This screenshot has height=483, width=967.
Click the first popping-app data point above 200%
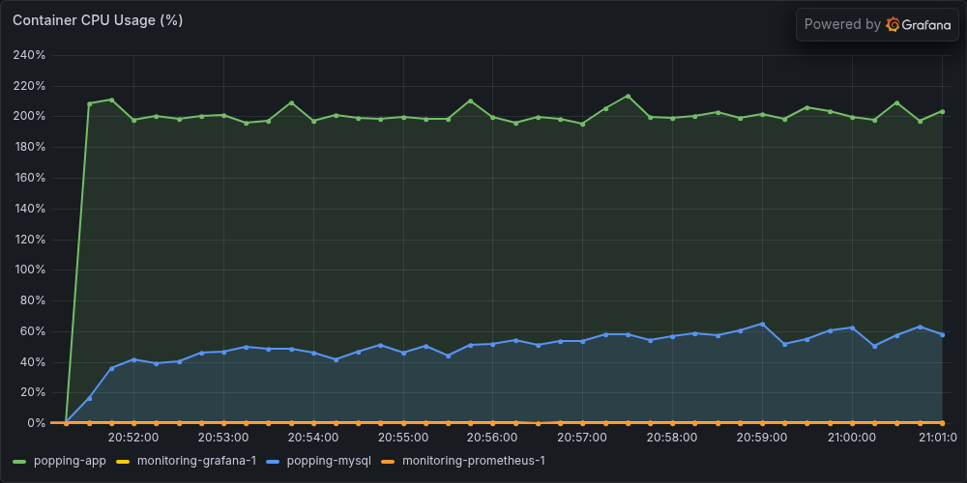(x=89, y=103)
